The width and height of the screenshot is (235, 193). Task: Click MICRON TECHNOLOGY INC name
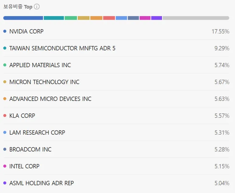(x=44, y=82)
